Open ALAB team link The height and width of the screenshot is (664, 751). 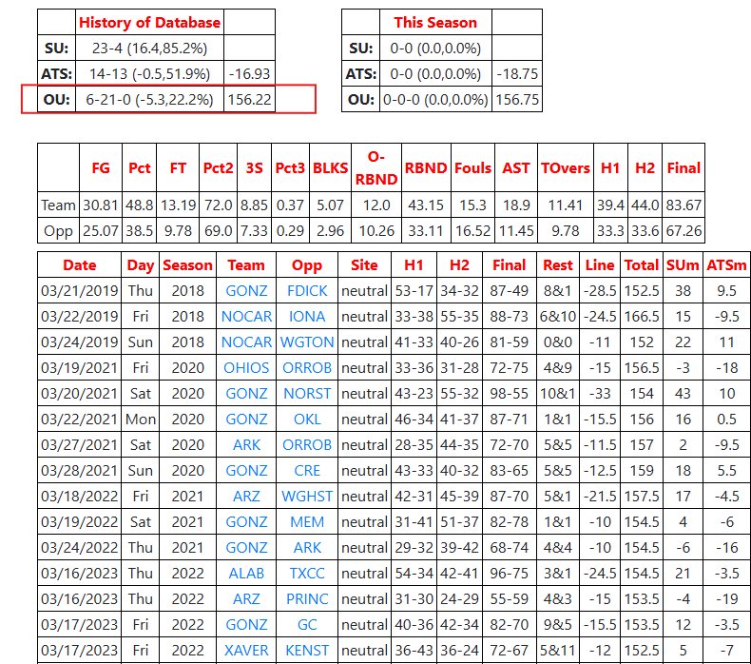246,573
